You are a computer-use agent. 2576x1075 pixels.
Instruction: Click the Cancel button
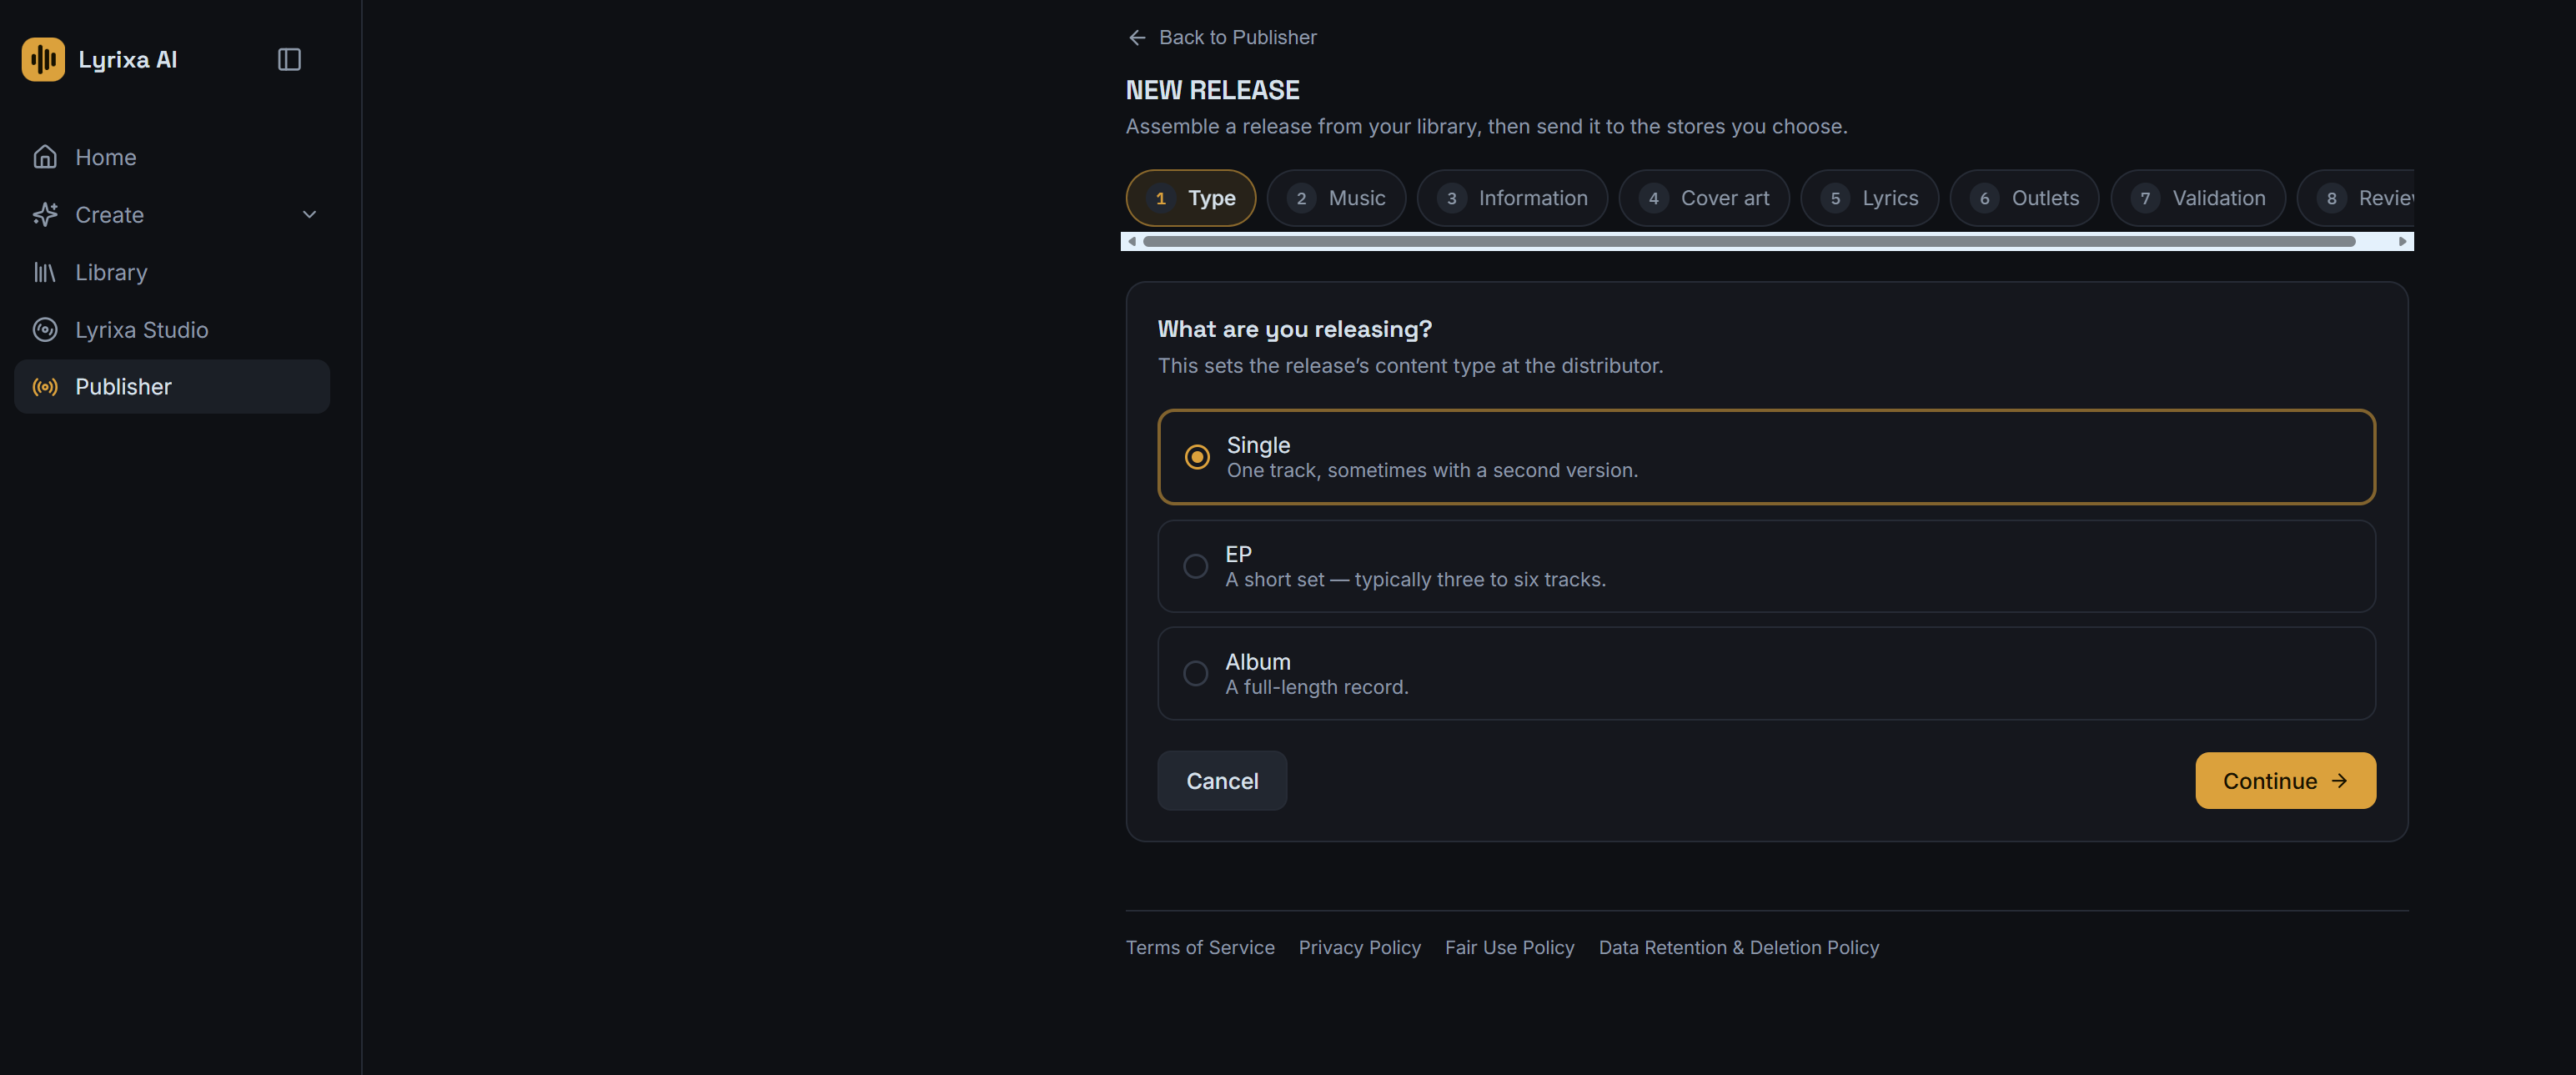pyautogui.click(x=1222, y=781)
